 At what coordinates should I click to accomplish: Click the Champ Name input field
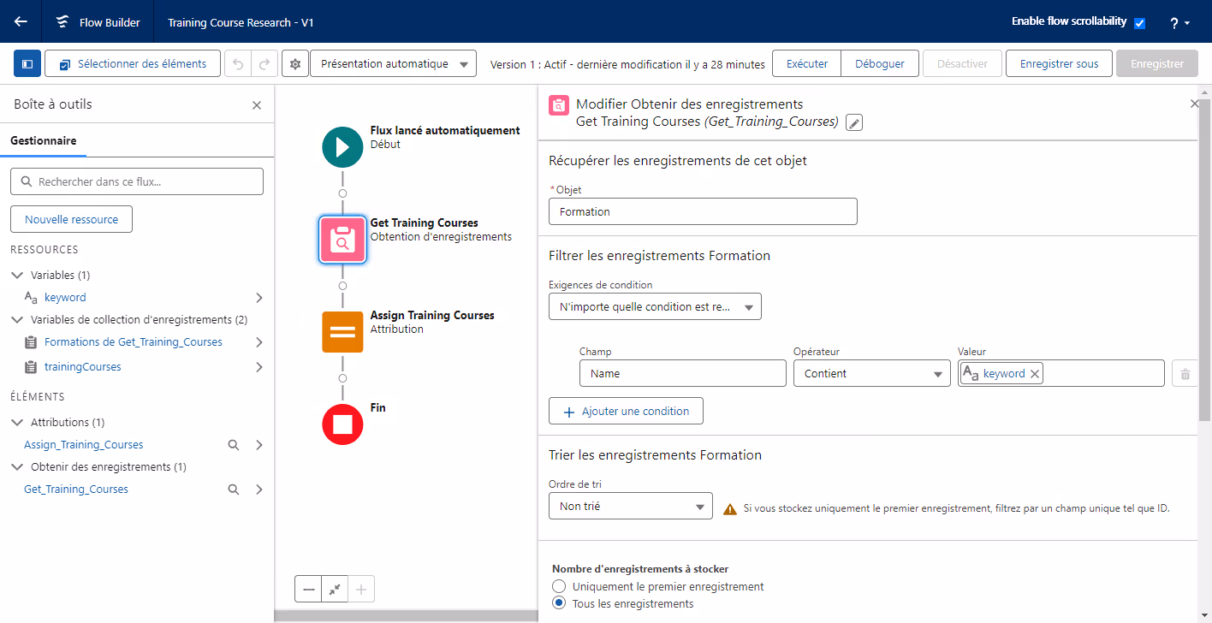click(x=682, y=373)
